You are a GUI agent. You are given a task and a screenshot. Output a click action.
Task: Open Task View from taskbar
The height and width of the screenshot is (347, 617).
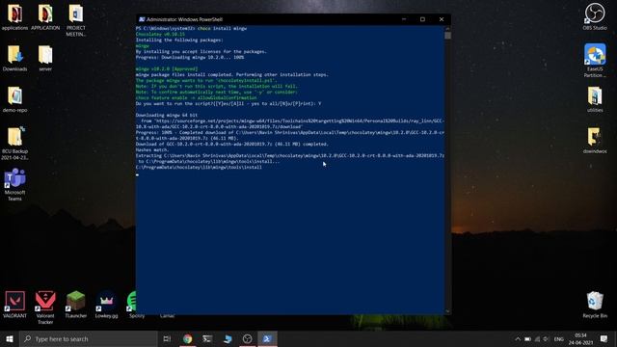click(167, 338)
